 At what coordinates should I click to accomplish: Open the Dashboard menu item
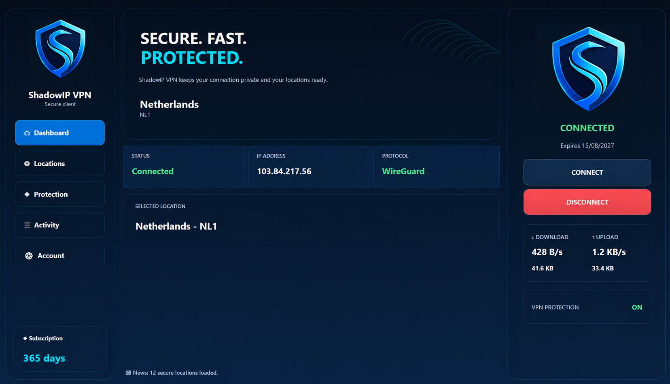pyautogui.click(x=60, y=133)
